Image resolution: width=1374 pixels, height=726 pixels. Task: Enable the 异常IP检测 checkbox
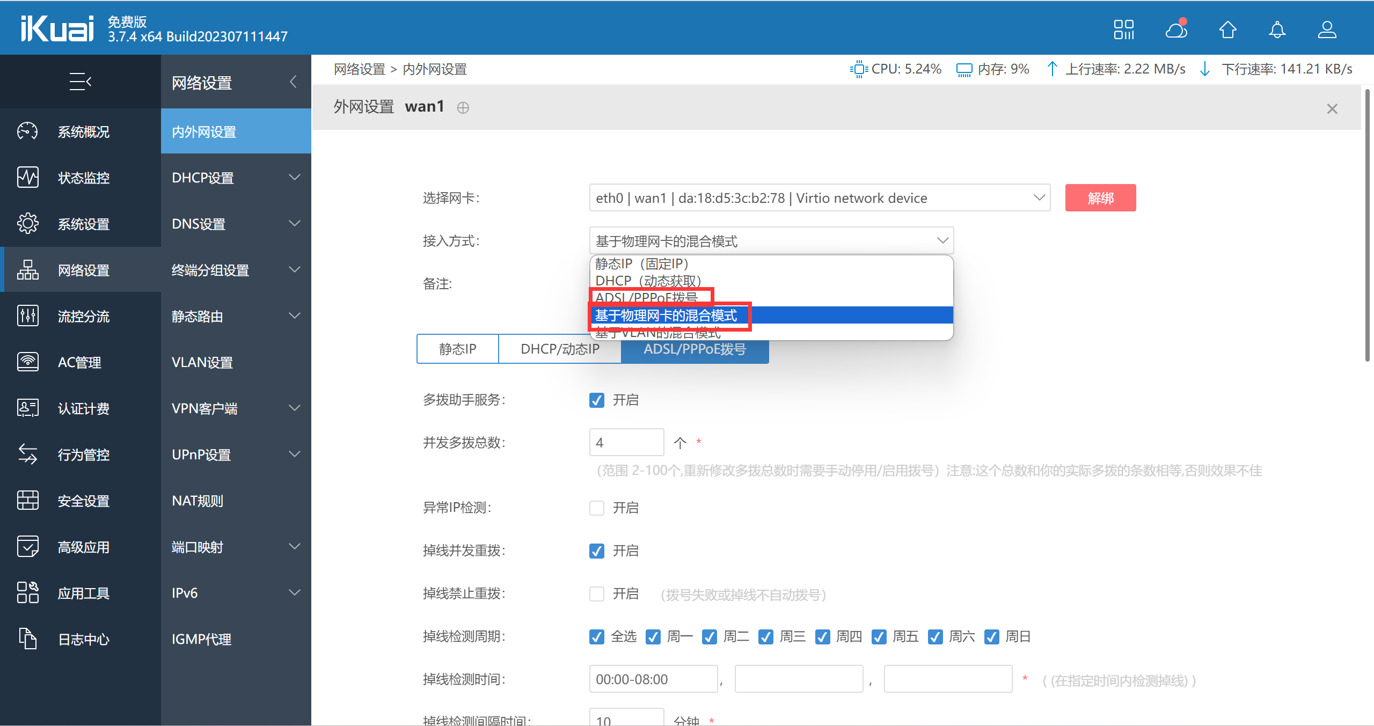pos(597,508)
